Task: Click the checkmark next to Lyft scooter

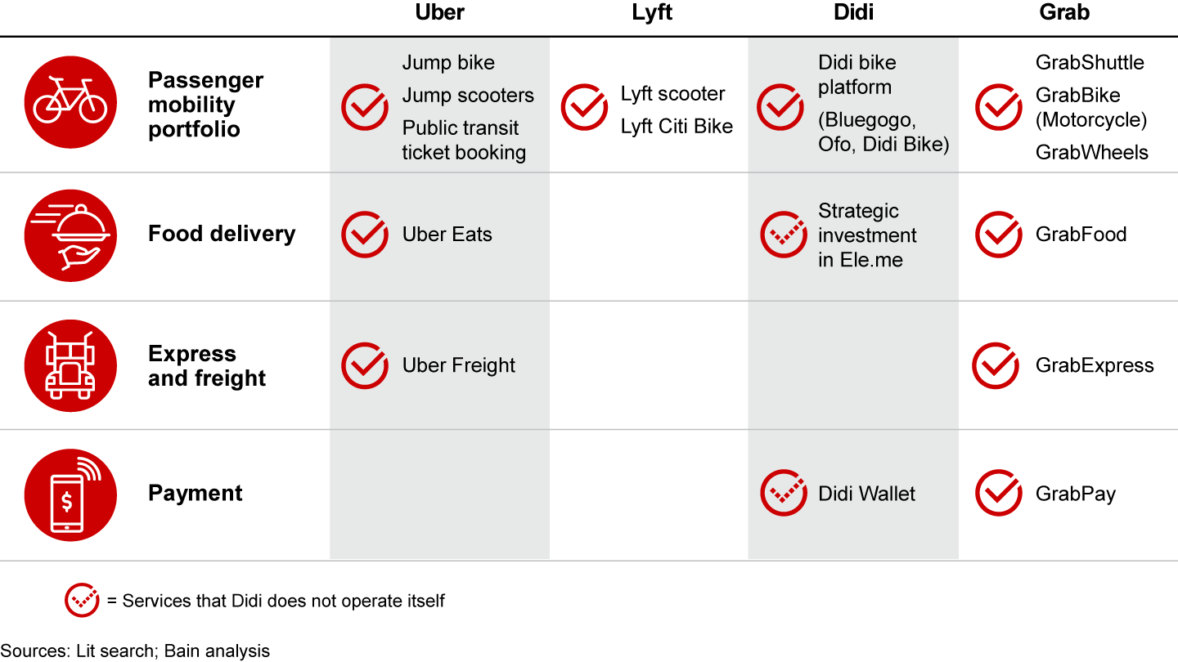Action: tap(584, 107)
